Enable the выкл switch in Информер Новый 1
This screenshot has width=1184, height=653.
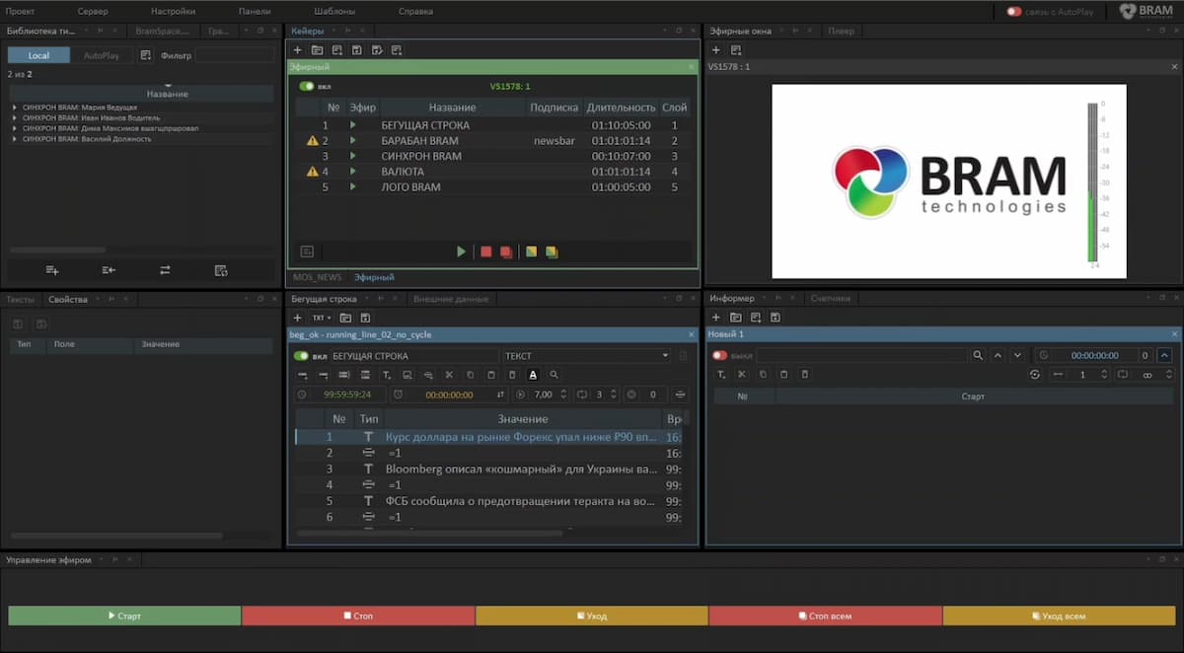pyautogui.click(x=720, y=355)
